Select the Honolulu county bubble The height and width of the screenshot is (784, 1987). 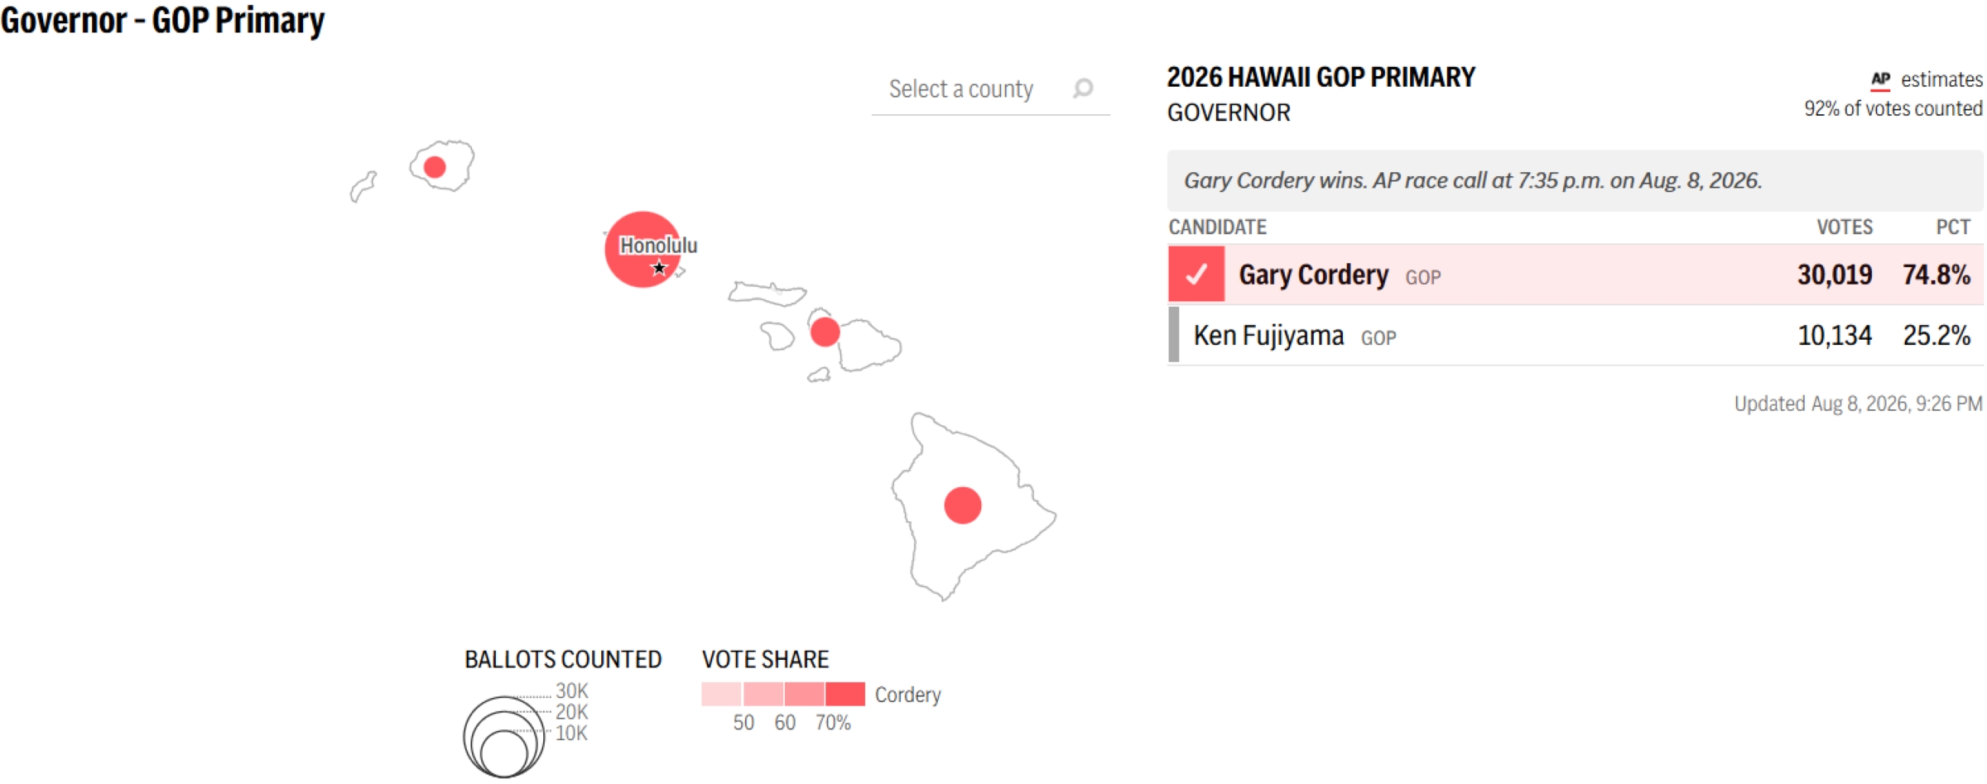point(643,249)
